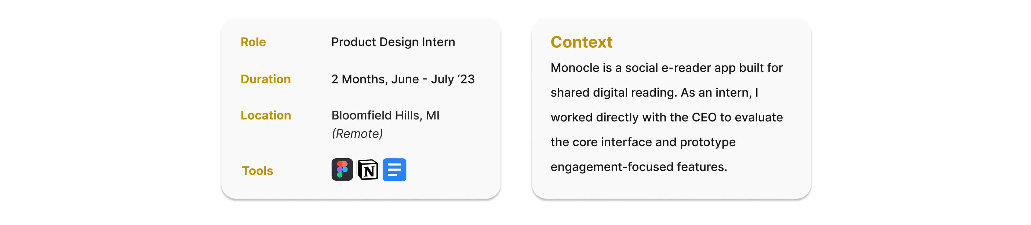Click the line mentioning the CEO

click(666, 117)
